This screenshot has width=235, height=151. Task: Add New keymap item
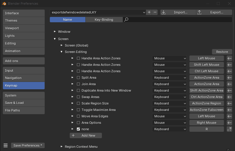tap(86, 135)
